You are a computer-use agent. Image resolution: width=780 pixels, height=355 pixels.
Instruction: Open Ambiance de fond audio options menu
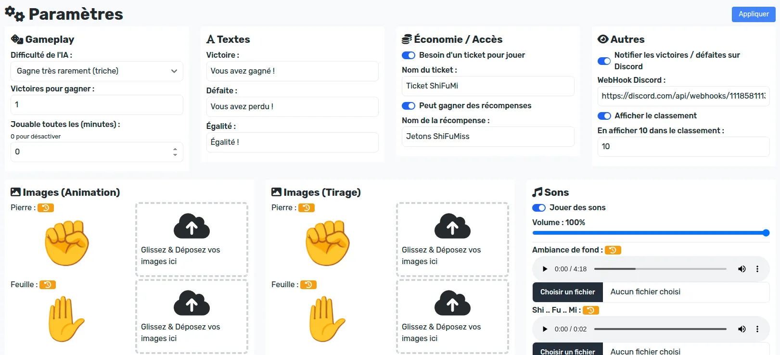tap(757, 269)
